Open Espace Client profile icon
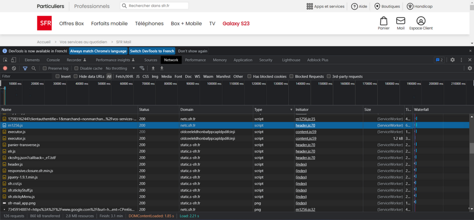 (x=421, y=21)
